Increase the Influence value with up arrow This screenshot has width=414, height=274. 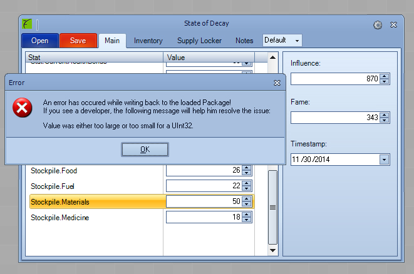(385, 76)
